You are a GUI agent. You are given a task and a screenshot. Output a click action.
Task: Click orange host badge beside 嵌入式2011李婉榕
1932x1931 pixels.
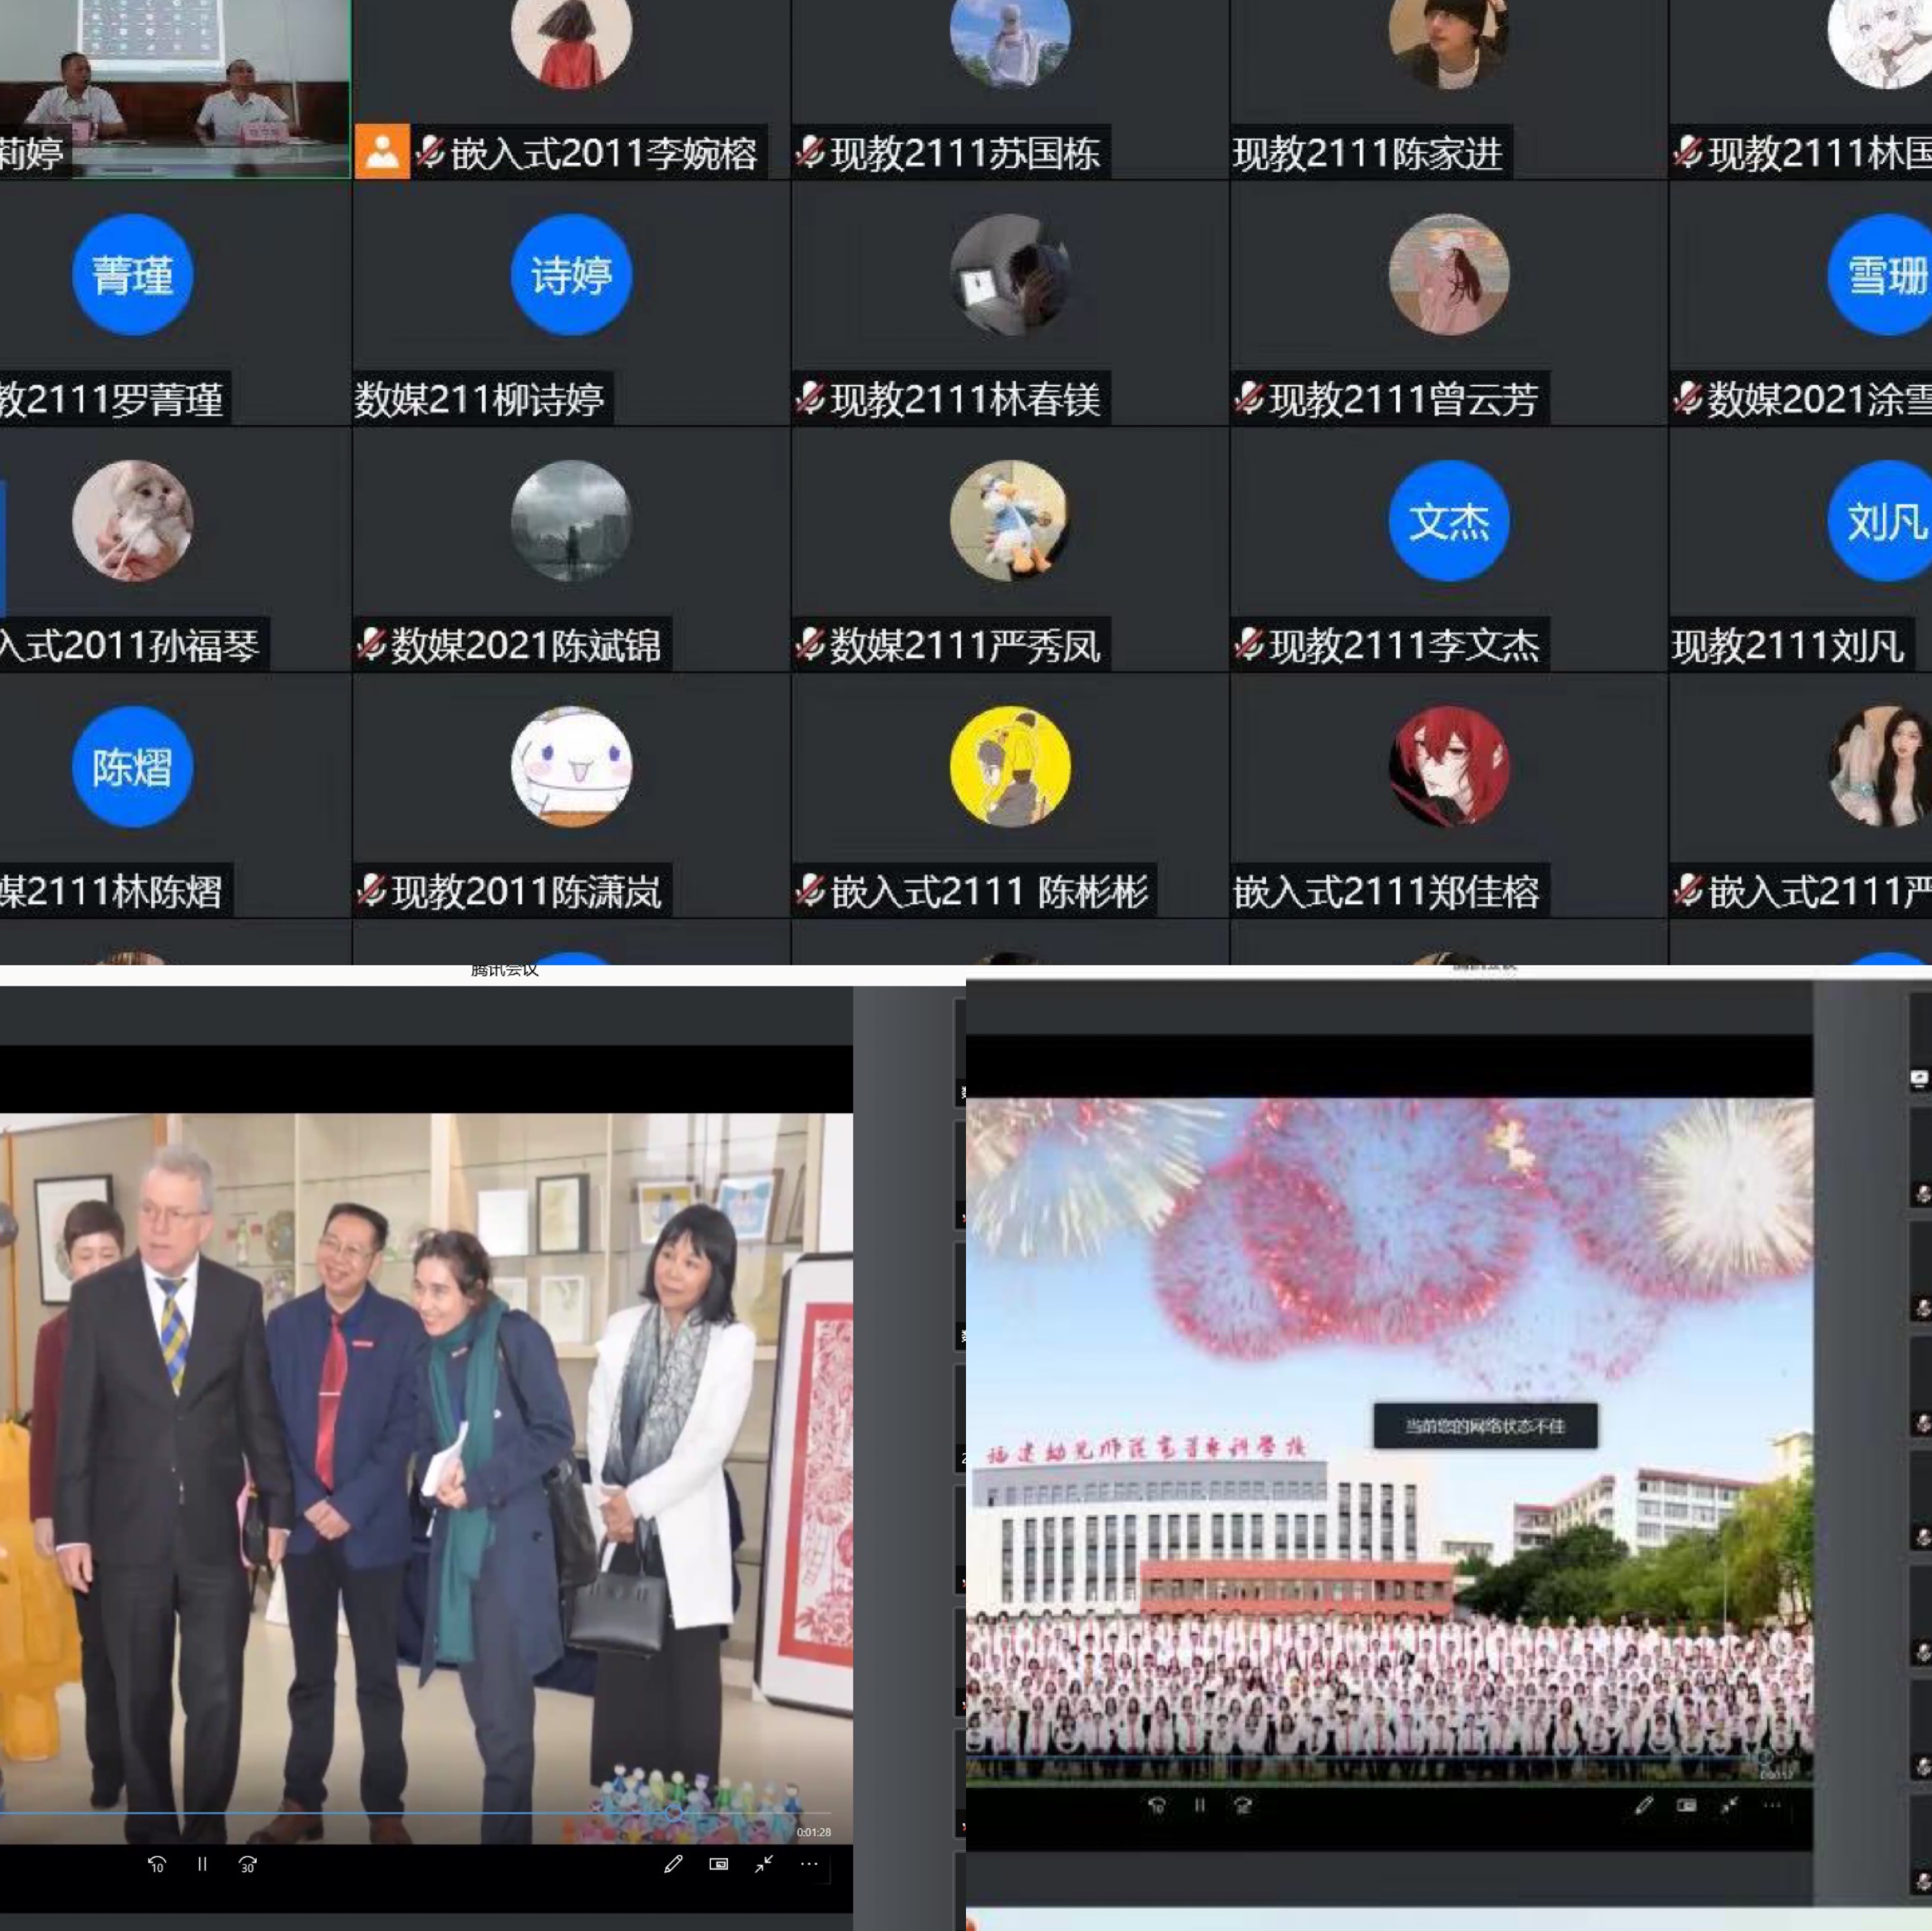click(382, 152)
